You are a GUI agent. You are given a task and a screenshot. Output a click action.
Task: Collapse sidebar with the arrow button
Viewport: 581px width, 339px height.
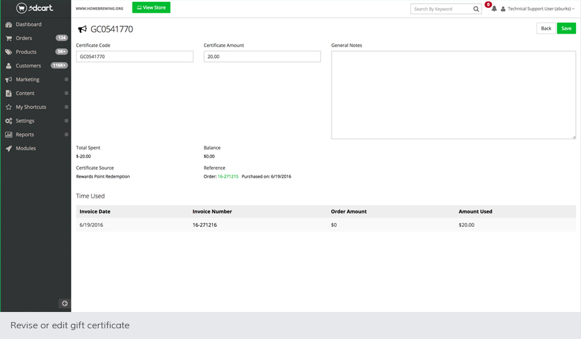[64, 304]
